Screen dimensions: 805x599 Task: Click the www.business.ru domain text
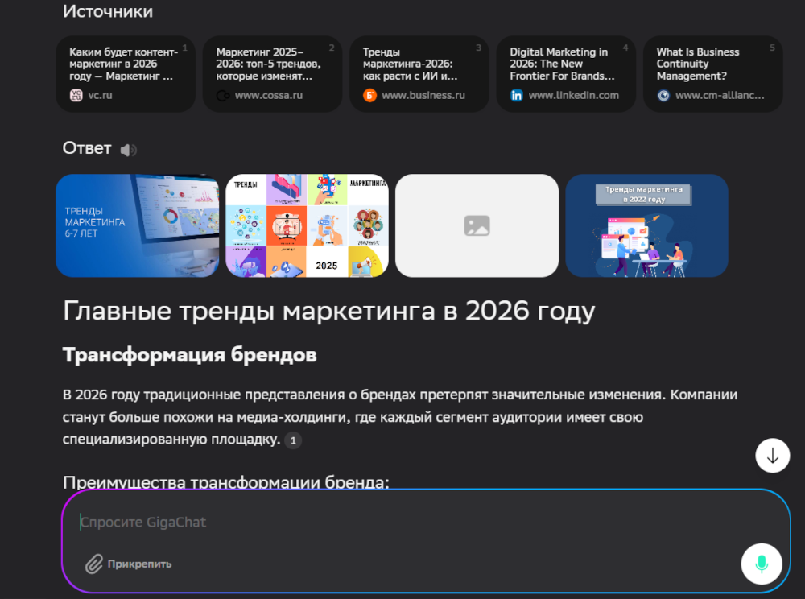click(423, 96)
